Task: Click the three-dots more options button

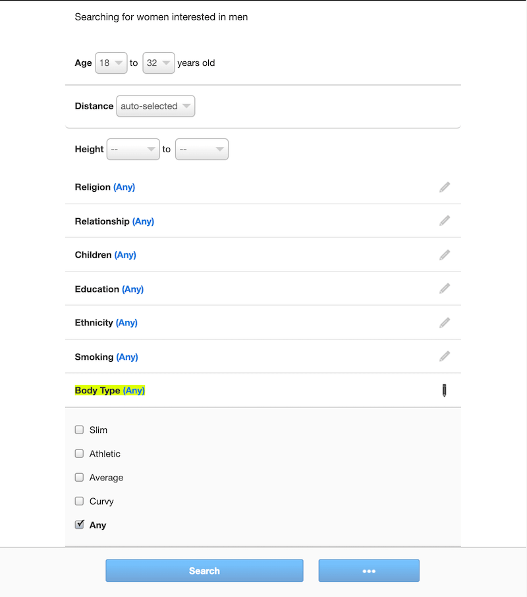Action: [x=369, y=571]
